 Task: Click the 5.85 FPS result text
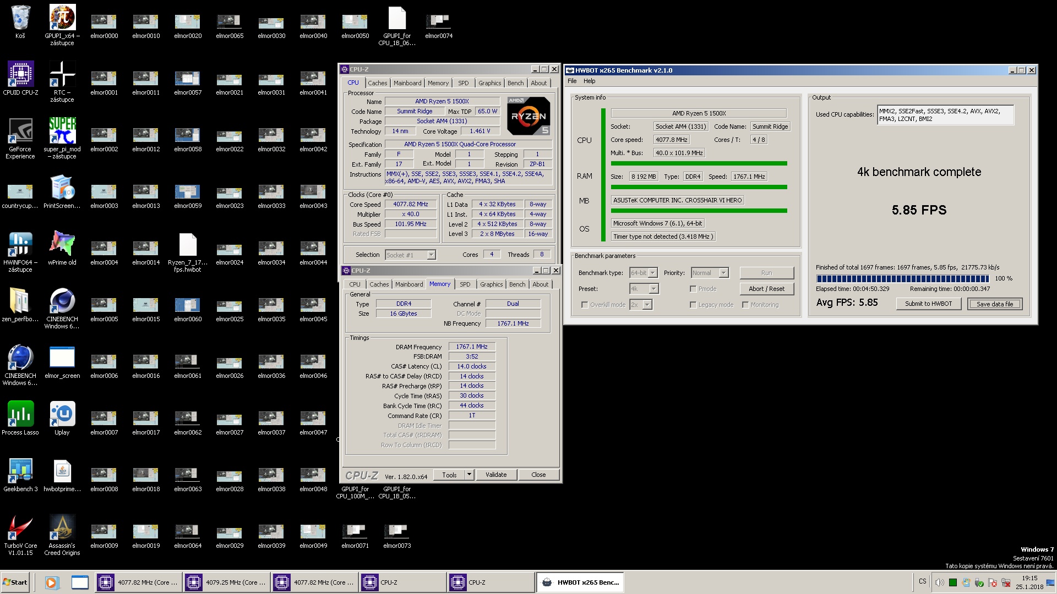pos(919,210)
